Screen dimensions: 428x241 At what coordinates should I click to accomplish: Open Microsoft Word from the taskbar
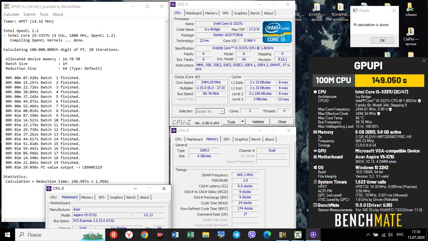click(175, 234)
